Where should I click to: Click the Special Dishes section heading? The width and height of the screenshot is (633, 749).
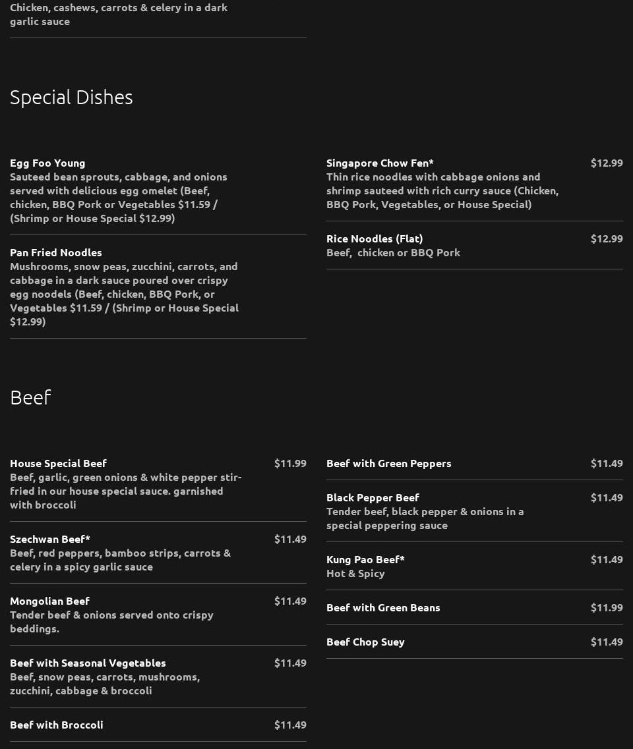71,97
